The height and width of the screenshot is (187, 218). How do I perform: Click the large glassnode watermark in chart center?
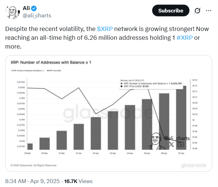pyautogui.click(x=103, y=114)
